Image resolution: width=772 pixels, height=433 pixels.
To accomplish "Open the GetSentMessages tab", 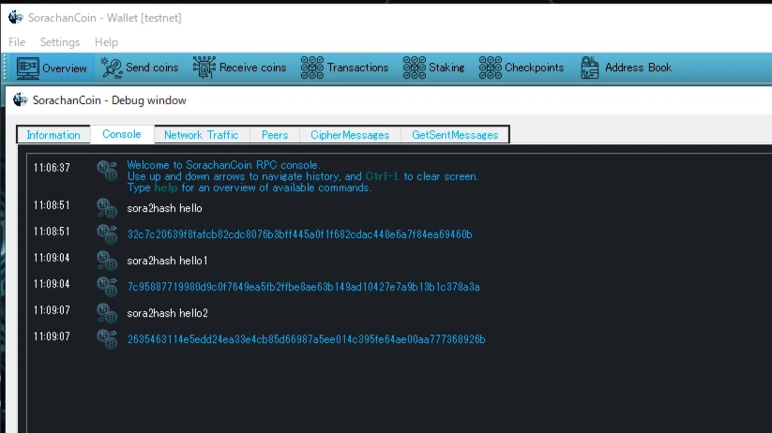I will 455,135.
